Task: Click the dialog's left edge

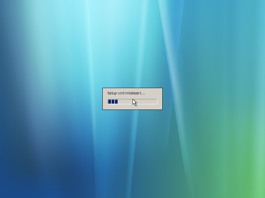Action: point(103,99)
